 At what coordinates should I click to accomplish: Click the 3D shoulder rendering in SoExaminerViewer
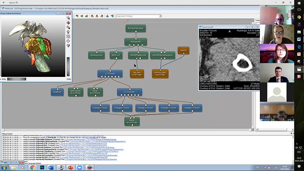(33, 47)
